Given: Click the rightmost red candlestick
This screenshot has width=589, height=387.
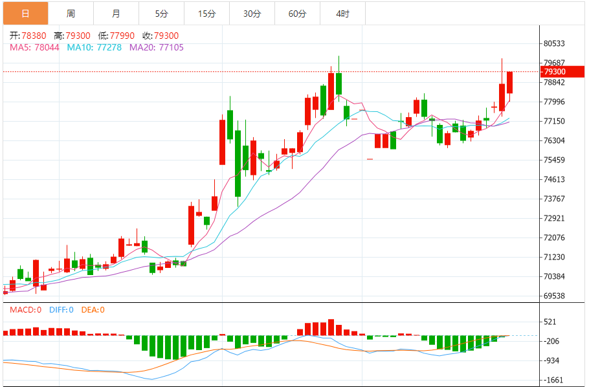Looking at the screenshot, I should point(509,82).
